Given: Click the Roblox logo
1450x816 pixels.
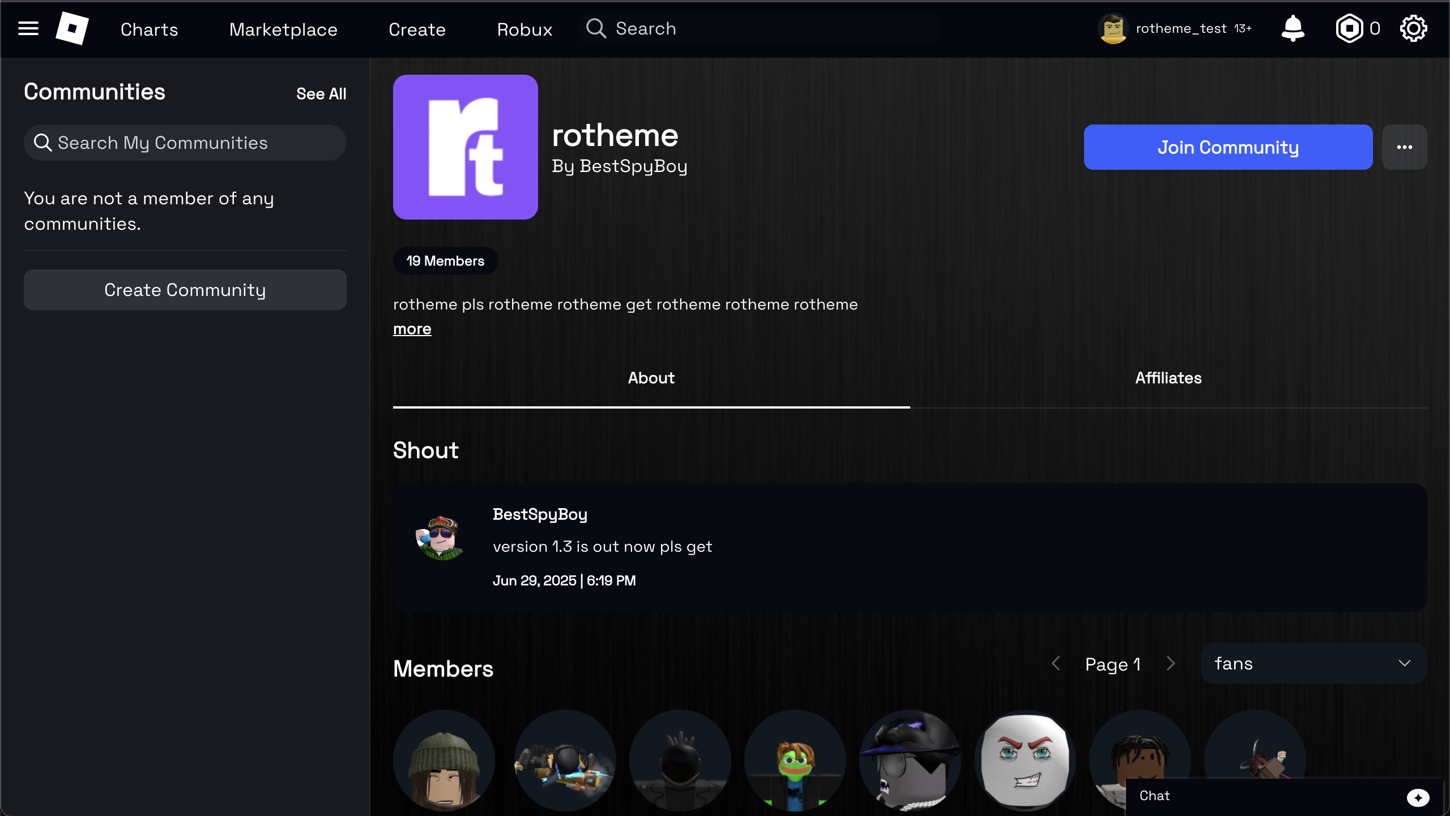Looking at the screenshot, I should pos(71,28).
